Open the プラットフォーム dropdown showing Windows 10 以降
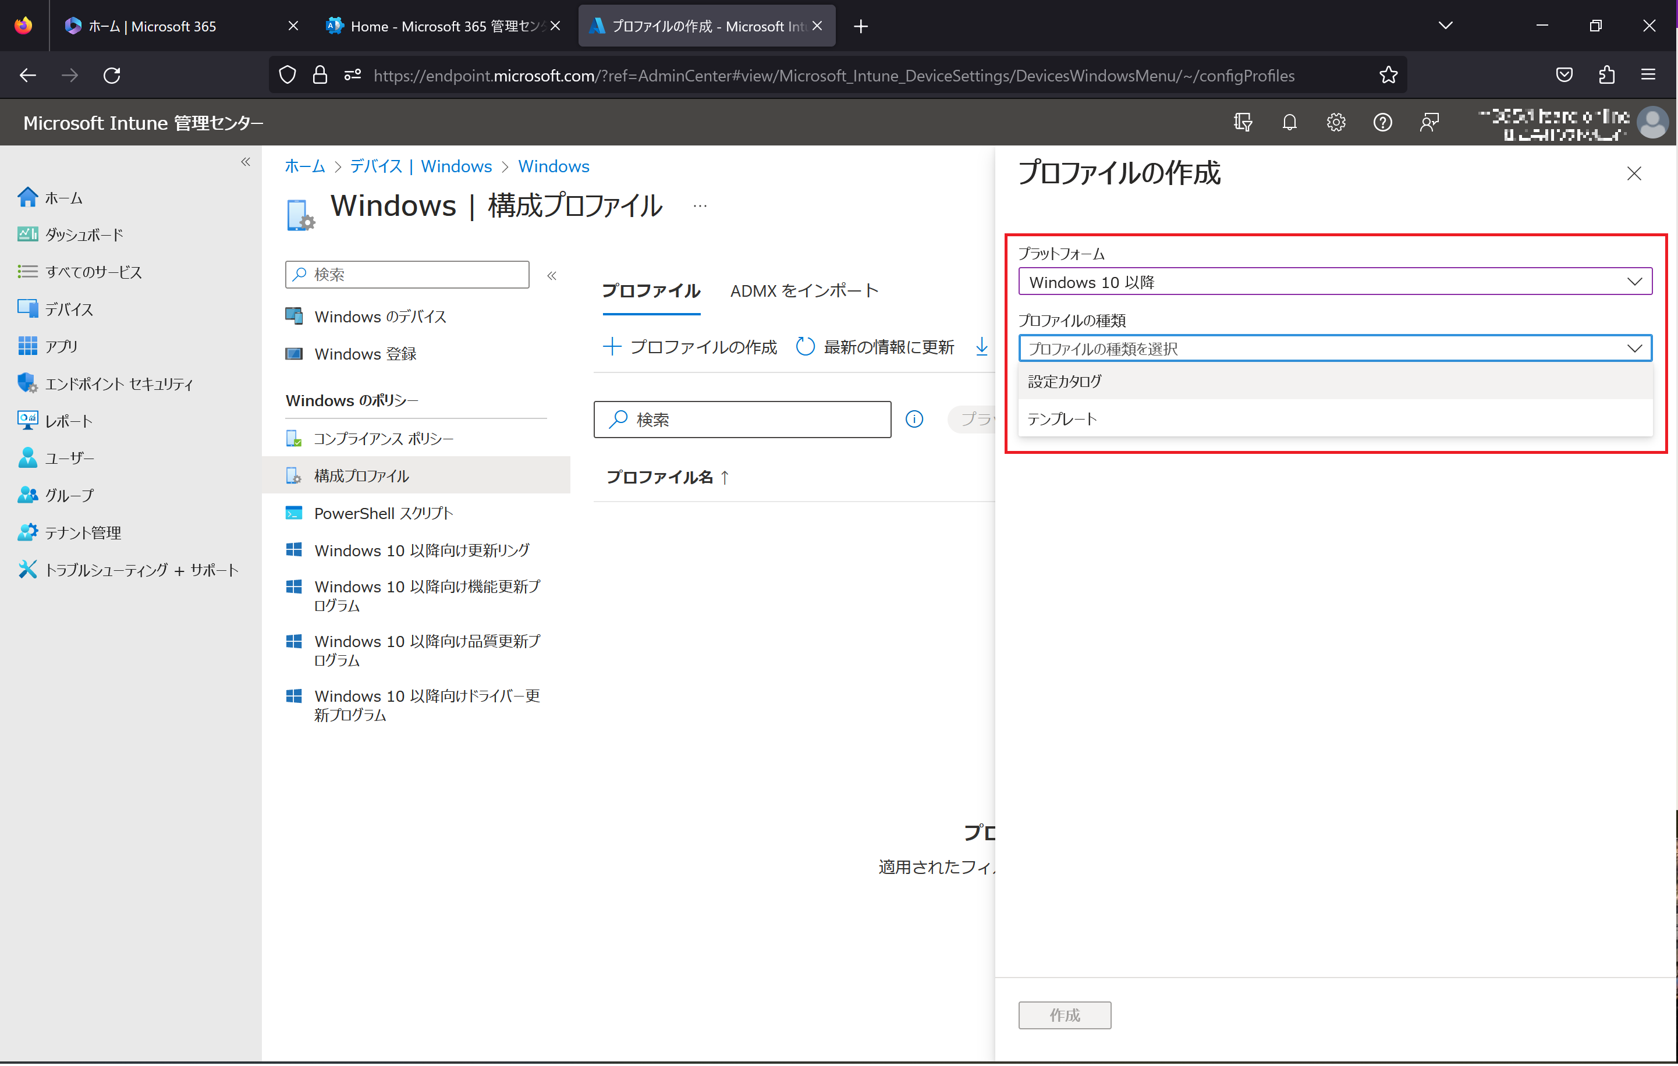 click(1335, 282)
